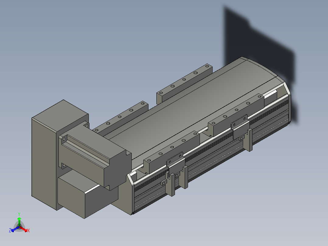
Task: Select the vertical post by right bracket
Action: tap(250, 140)
